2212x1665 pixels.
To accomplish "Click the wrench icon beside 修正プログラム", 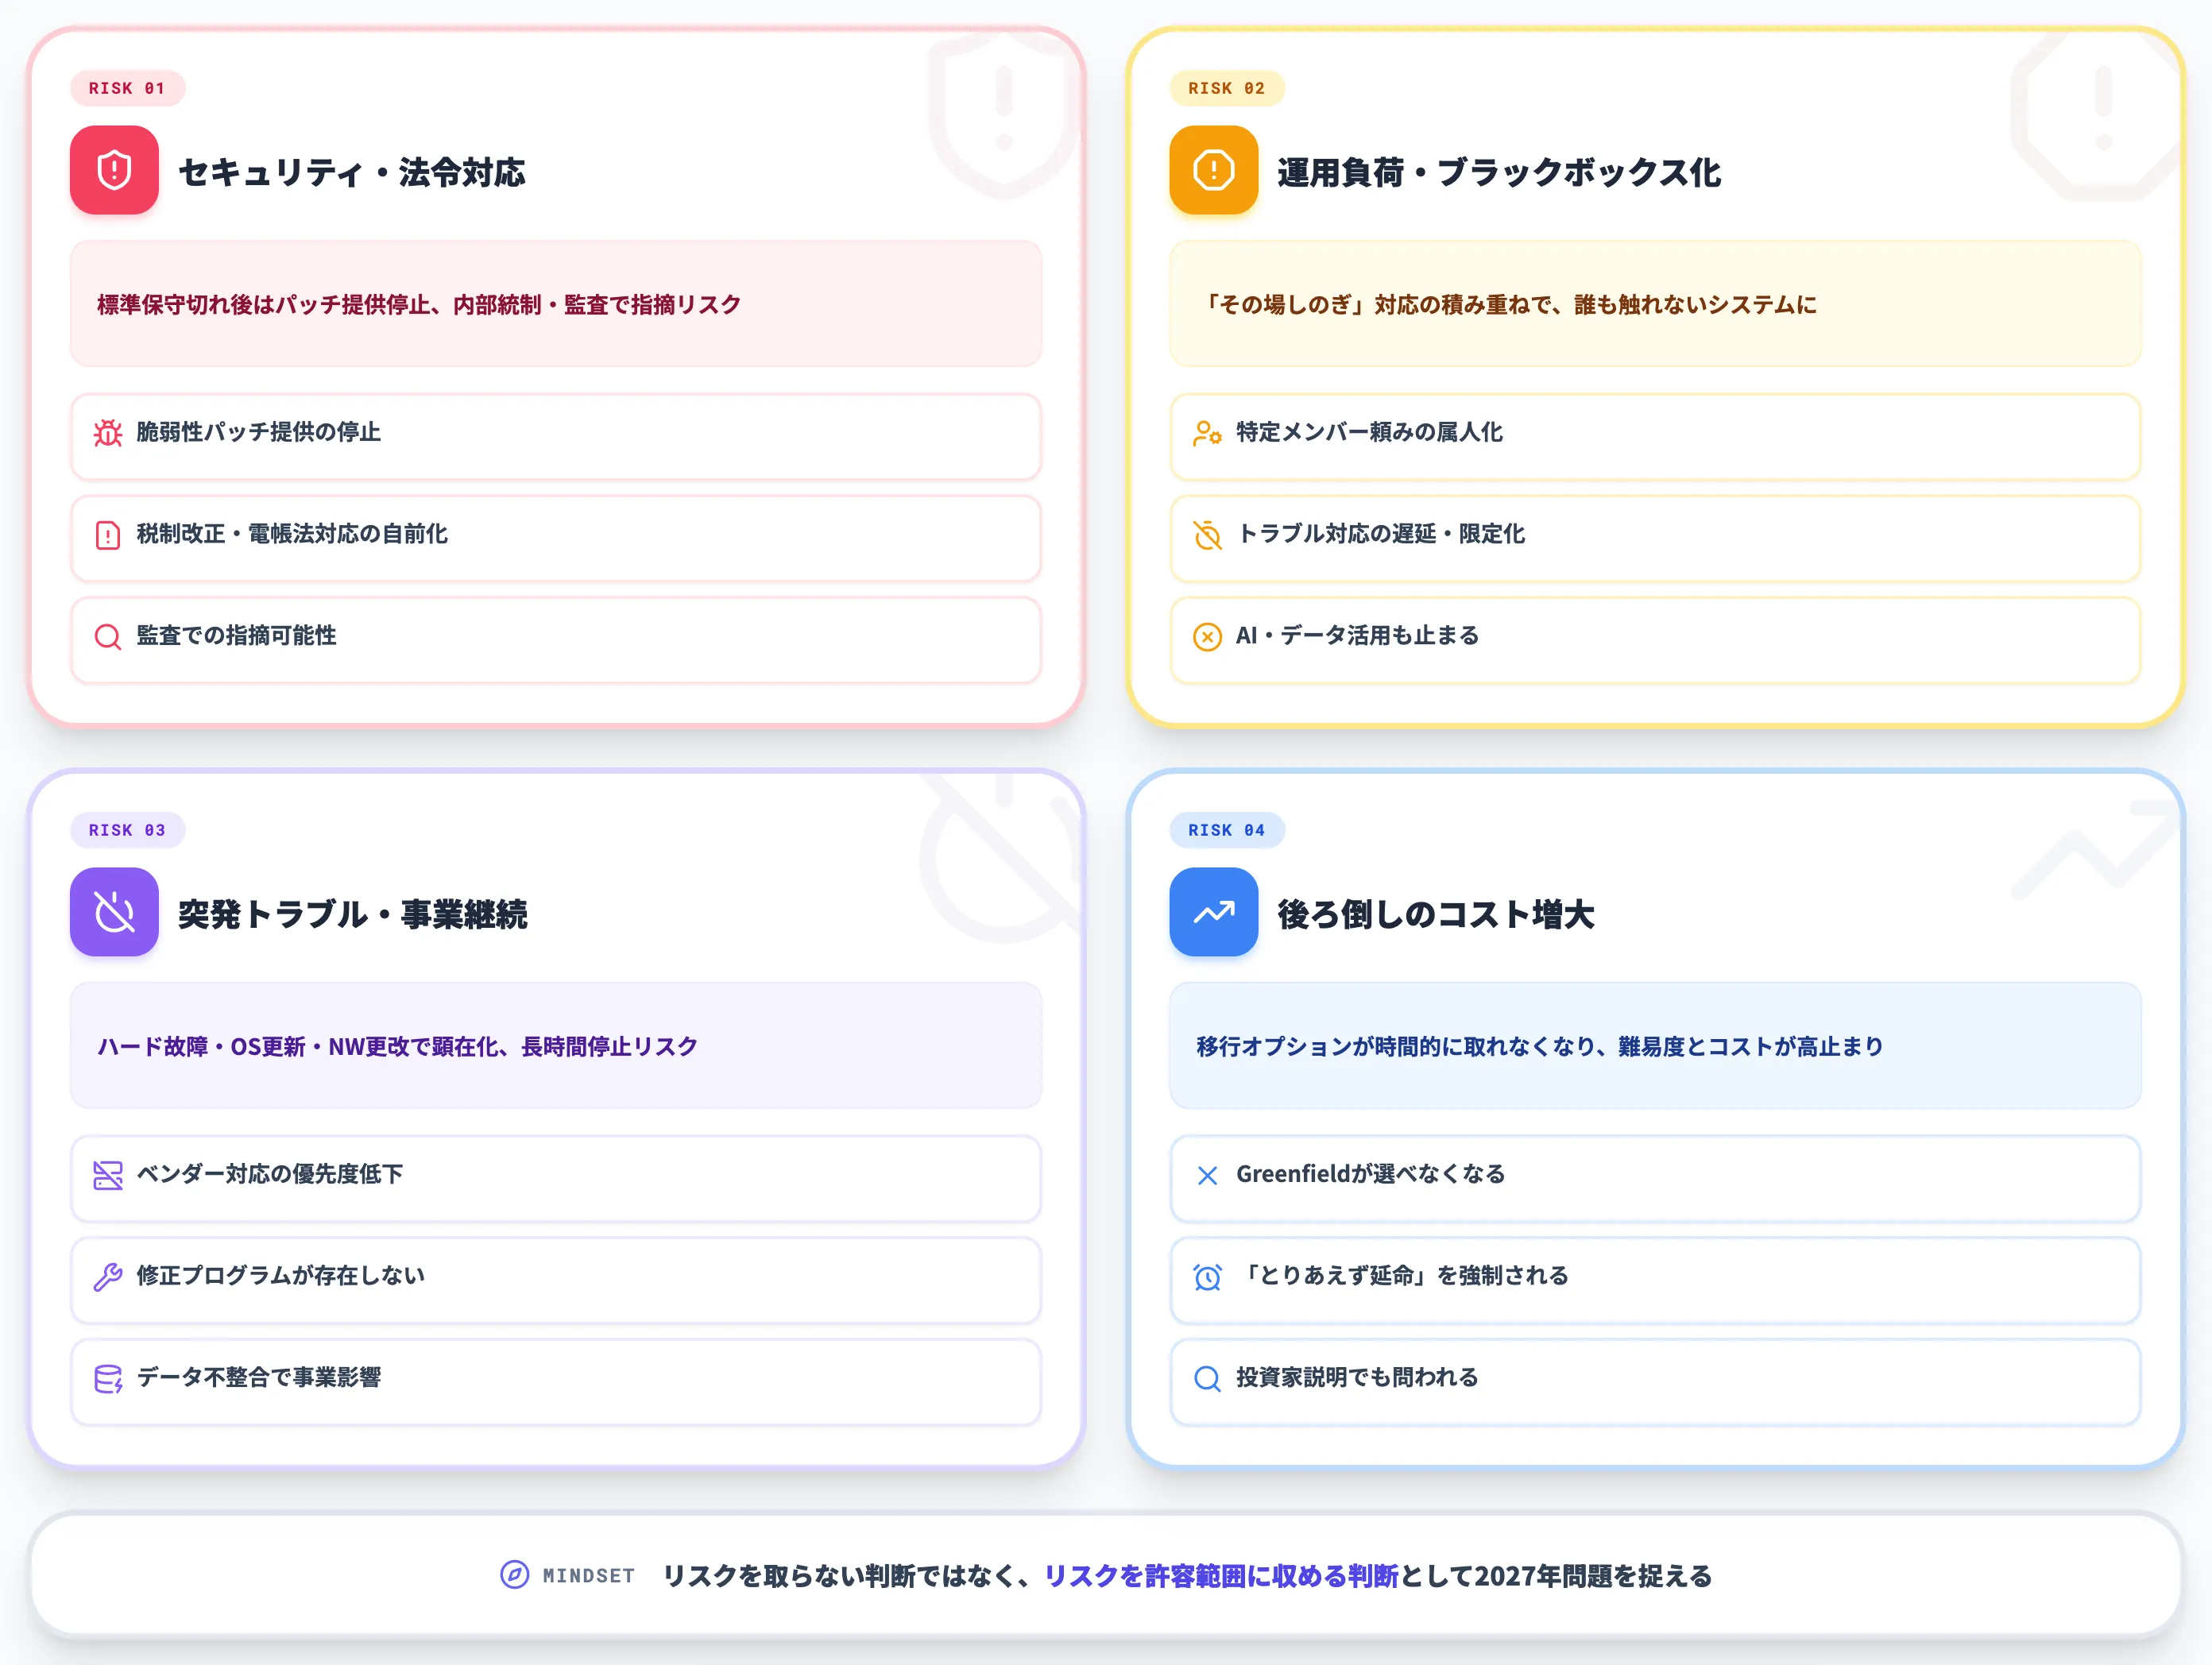I will pos(108,1277).
